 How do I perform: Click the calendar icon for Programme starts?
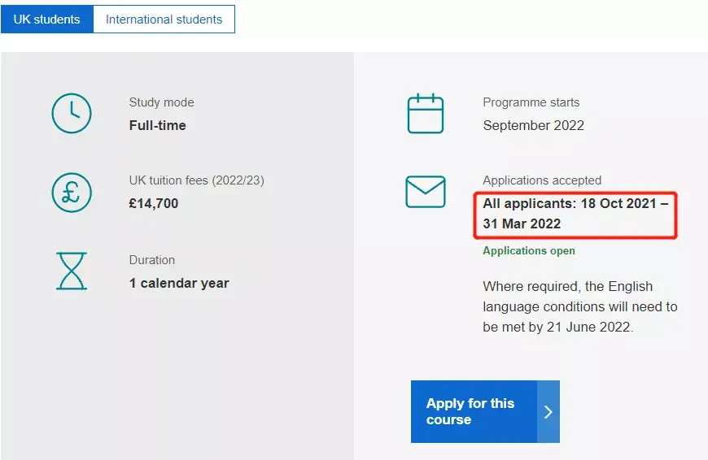click(425, 114)
